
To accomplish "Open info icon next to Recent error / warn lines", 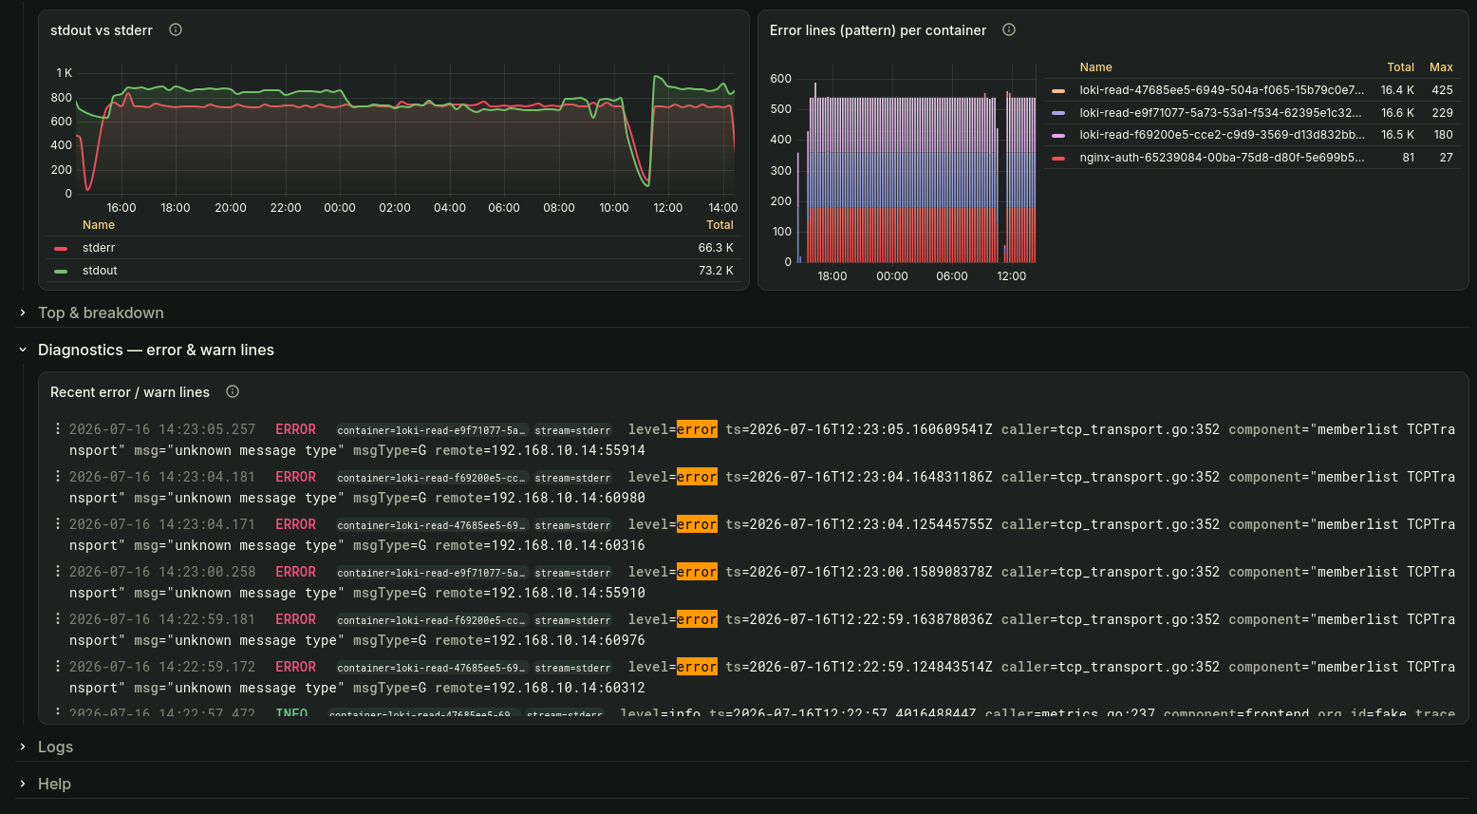I will (x=233, y=391).
